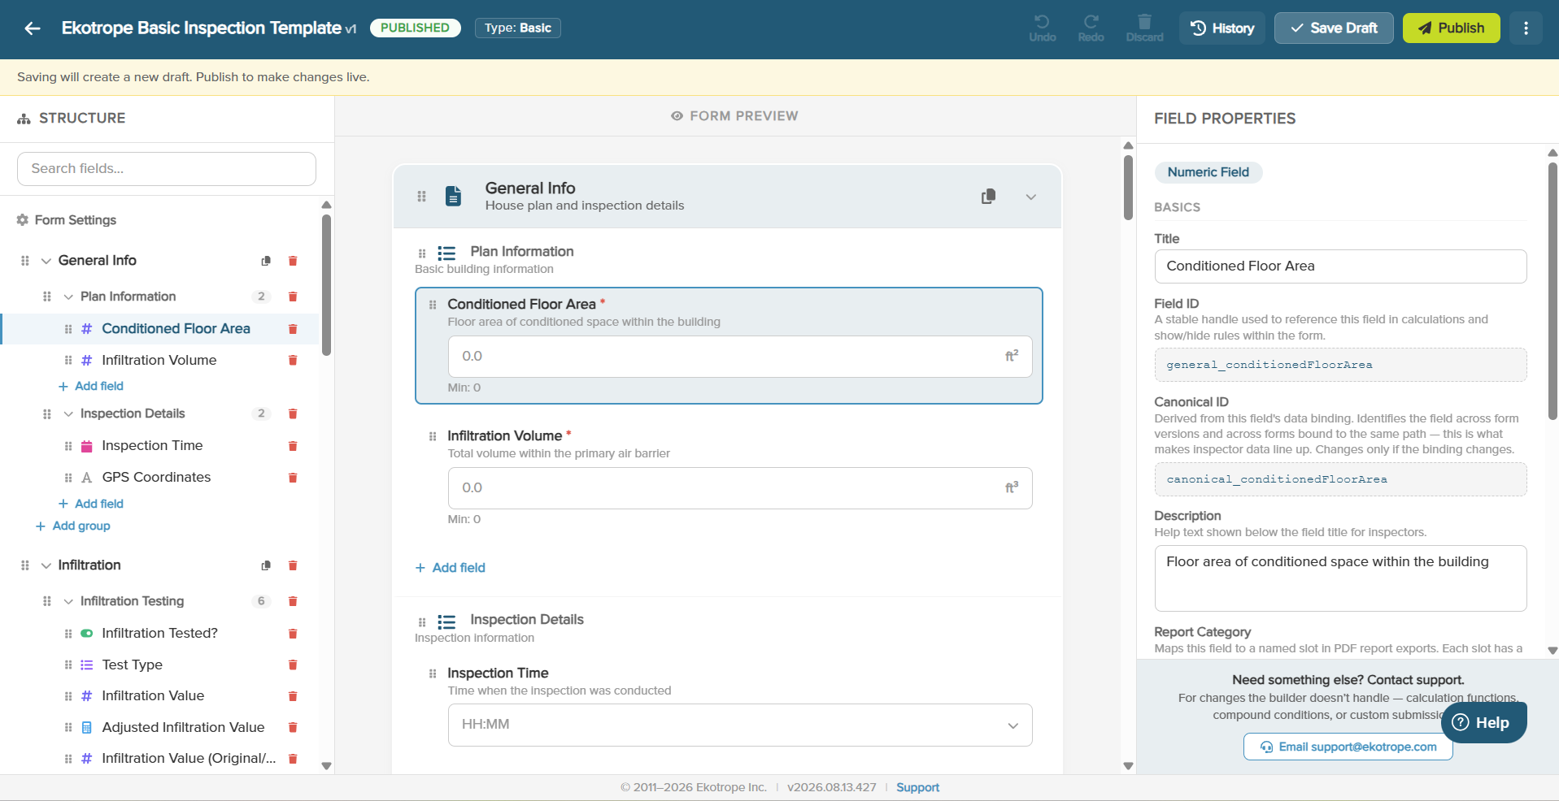Click the field properties scrollbar
This screenshot has width=1559, height=801.
pyautogui.click(x=1552, y=292)
